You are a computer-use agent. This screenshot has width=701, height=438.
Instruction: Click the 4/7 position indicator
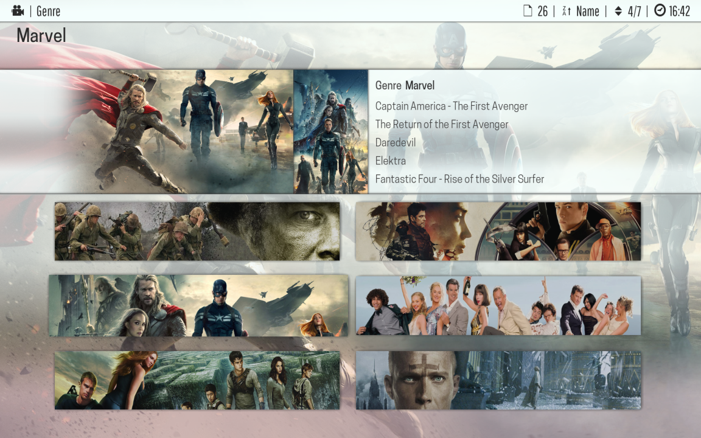(x=635, y=11)
